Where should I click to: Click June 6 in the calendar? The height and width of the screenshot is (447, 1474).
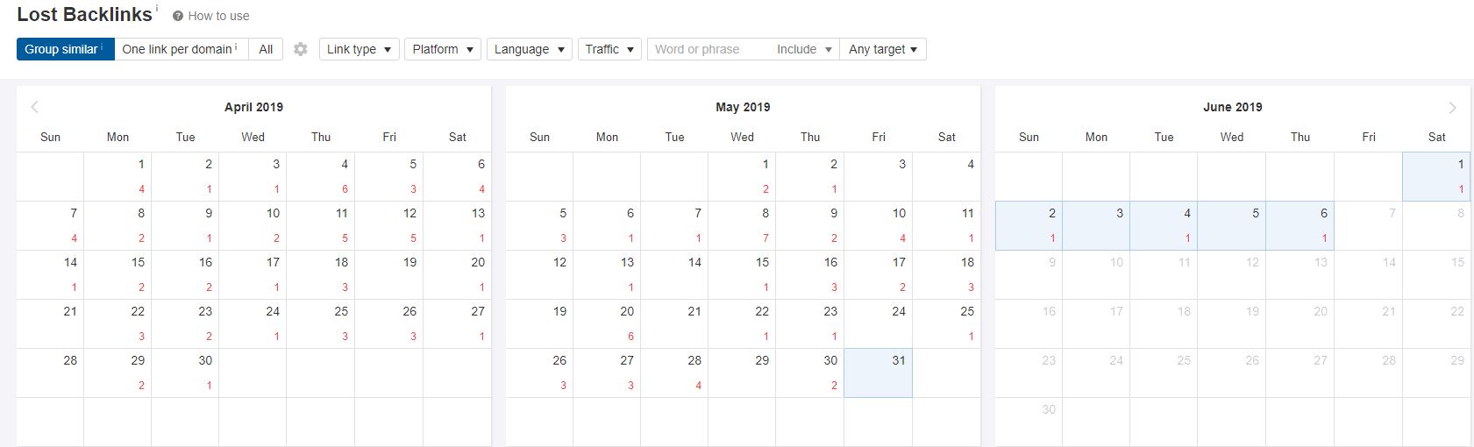(x=1300, y=226)
